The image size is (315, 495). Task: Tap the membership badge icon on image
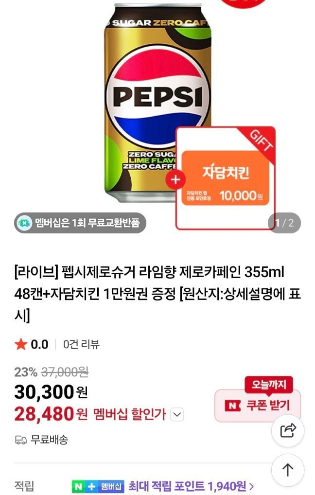point(24,223)
